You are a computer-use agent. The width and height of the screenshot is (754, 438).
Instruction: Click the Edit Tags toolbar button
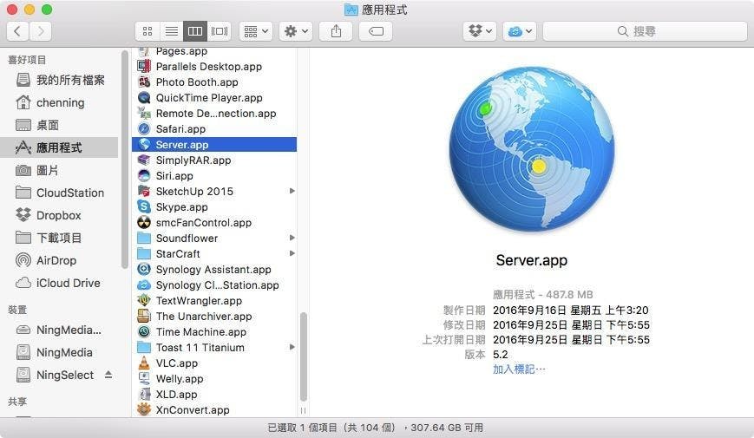[376, 31]
